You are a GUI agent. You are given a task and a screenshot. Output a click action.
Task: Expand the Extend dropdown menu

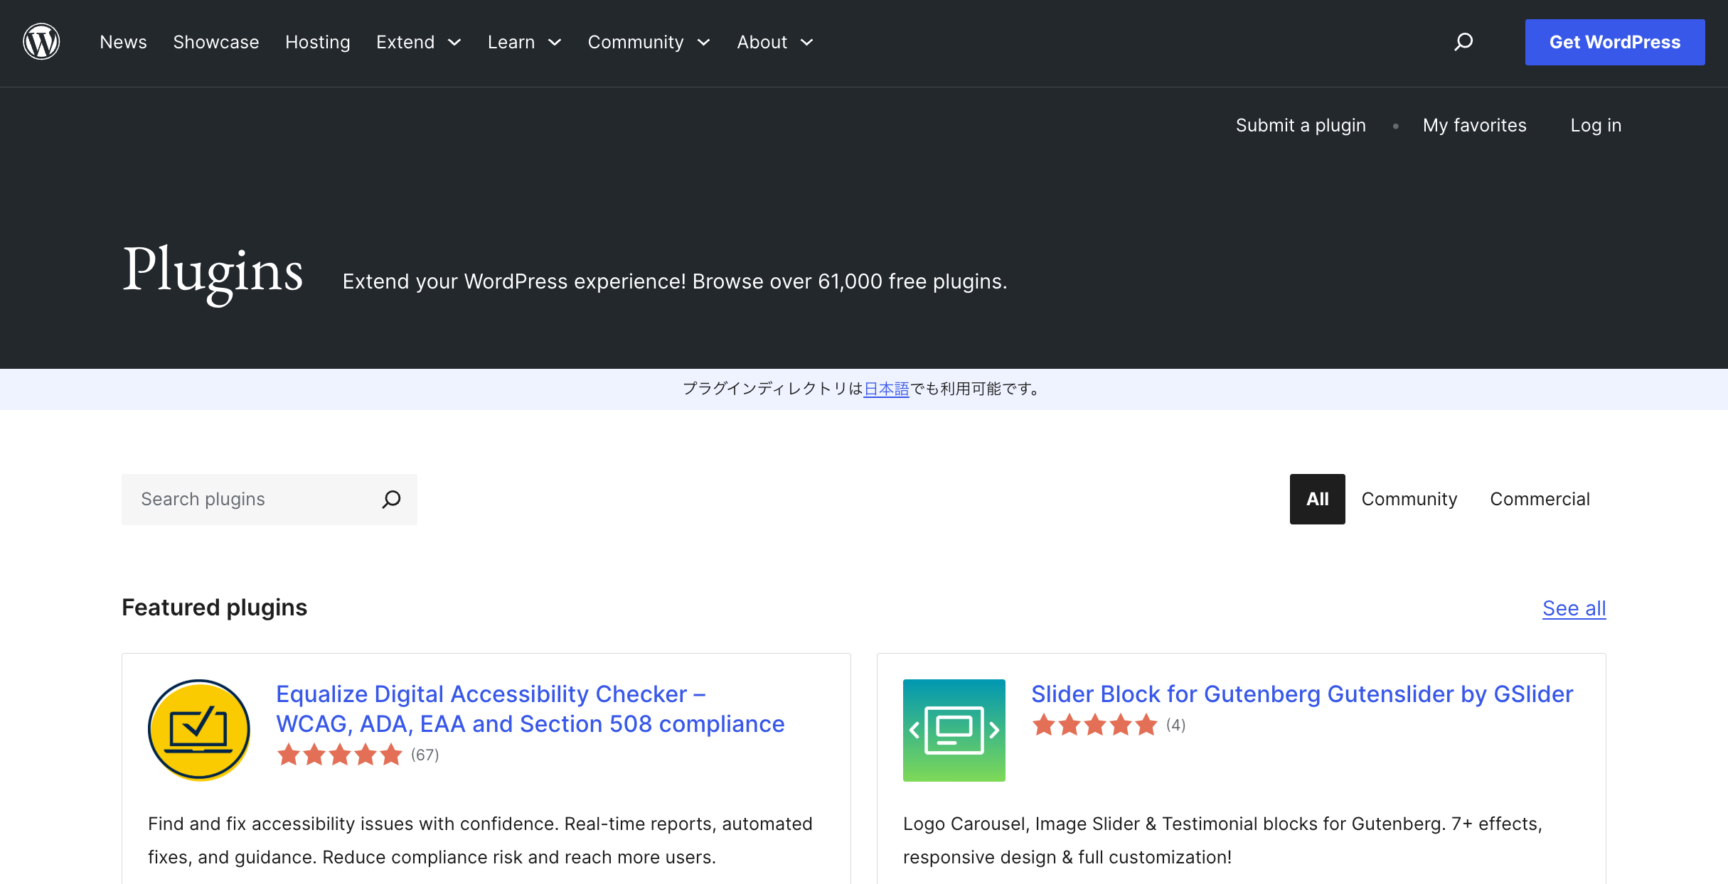click(418, 42)
